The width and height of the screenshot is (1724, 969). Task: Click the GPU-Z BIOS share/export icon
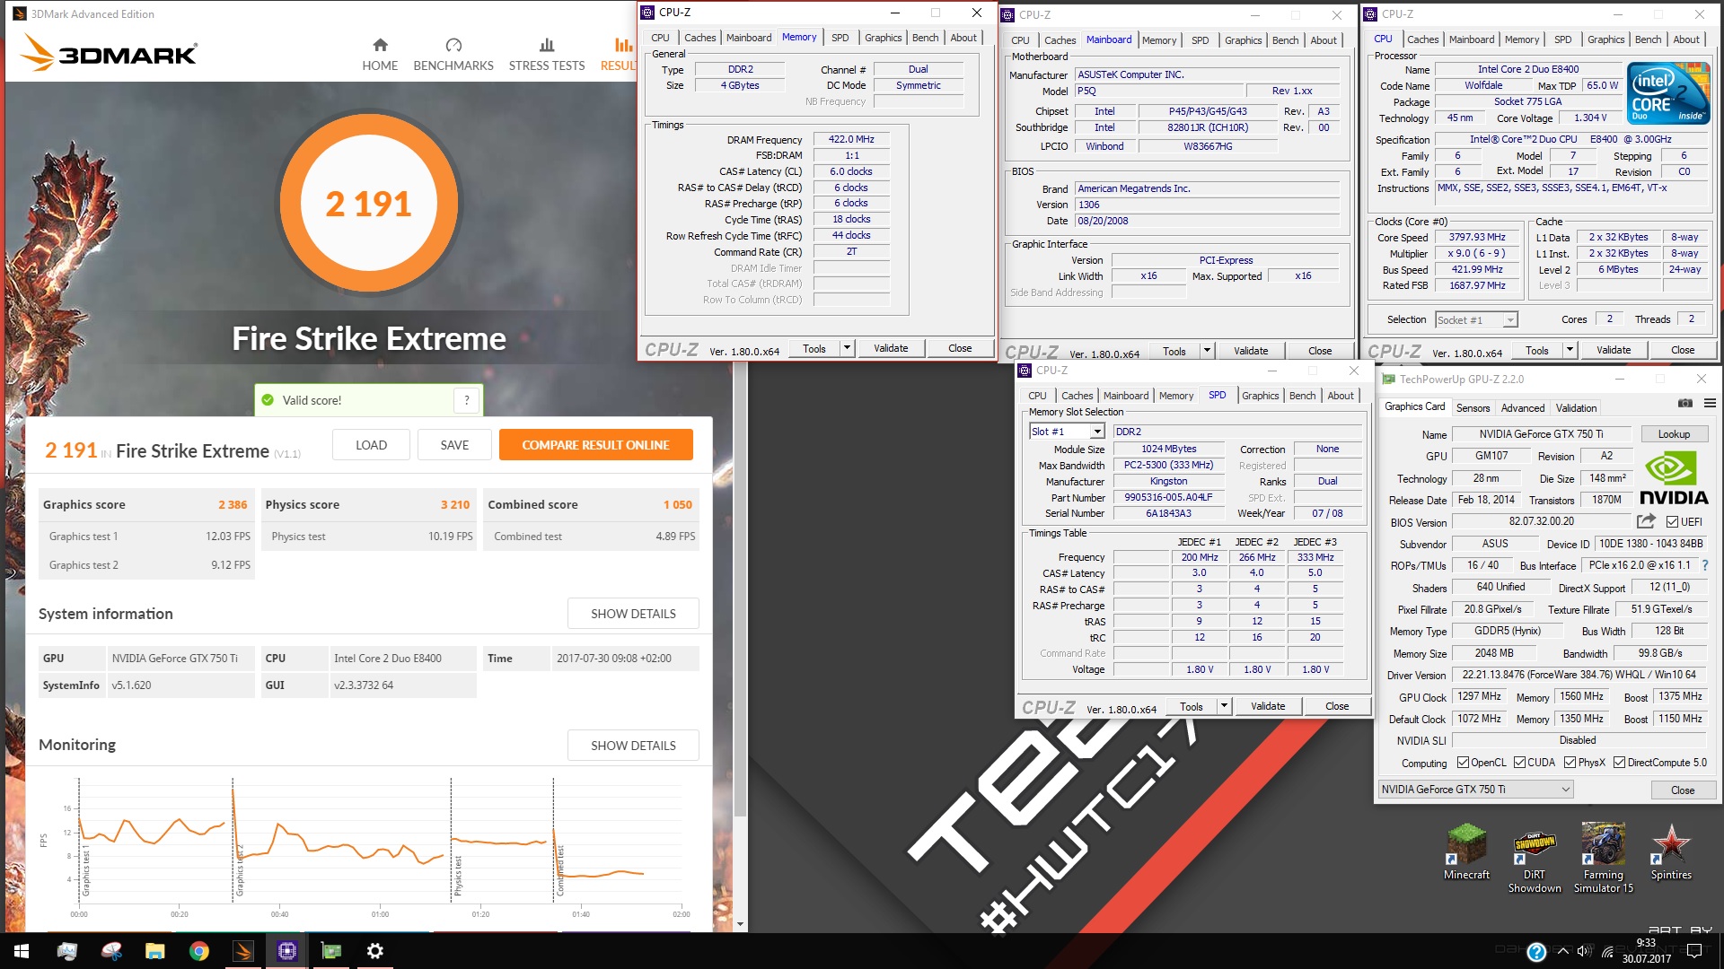coord(1646,521)
